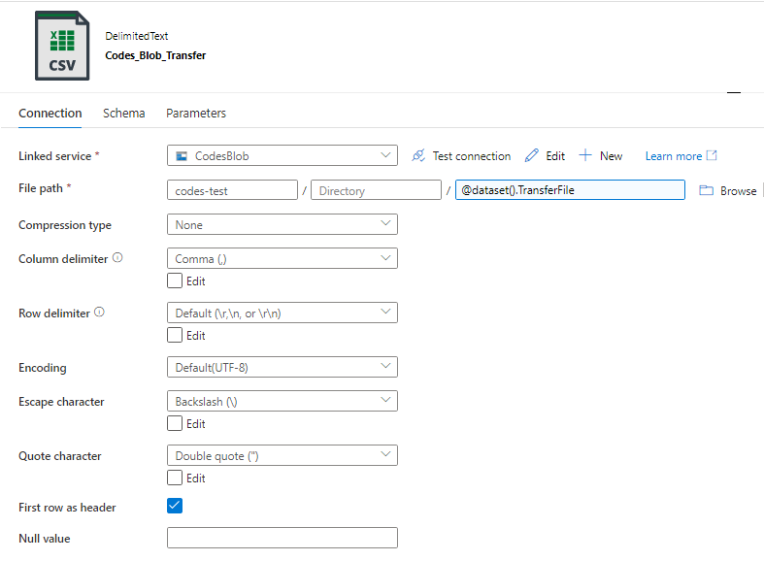Enable Edit checkbox under Column delimiter

click(175, 280)
